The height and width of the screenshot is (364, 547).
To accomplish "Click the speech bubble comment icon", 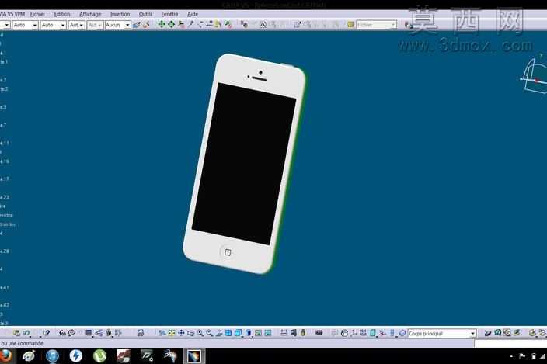I will pos(71,333).
